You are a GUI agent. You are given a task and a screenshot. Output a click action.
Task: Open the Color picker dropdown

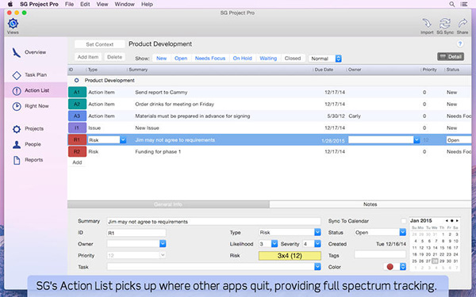403,267
